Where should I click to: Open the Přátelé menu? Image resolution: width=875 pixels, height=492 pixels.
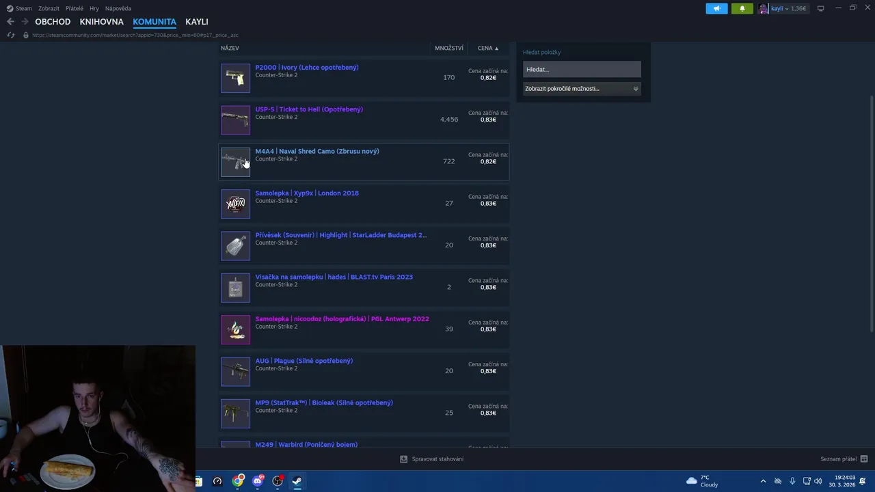pyautogui.click(x=75, y=8)
